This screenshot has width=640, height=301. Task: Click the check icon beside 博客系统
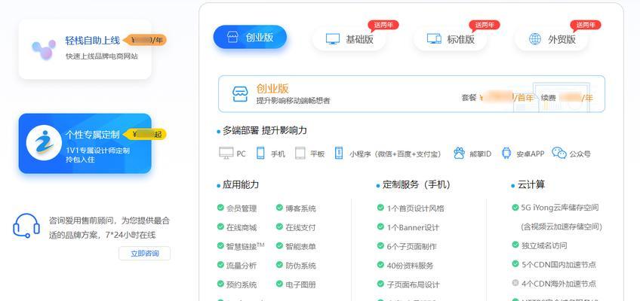[279, 208]
